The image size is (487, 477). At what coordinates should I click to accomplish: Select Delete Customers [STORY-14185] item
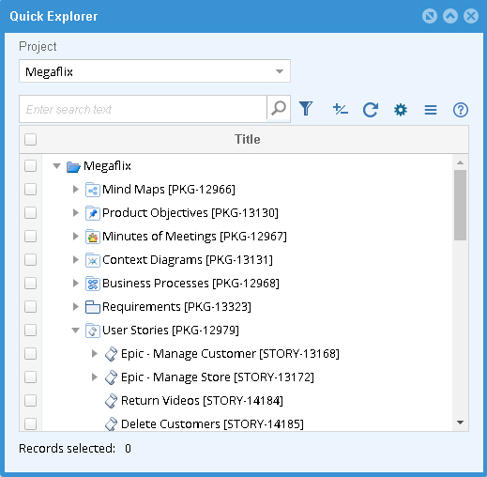click(x=212, y=424)
